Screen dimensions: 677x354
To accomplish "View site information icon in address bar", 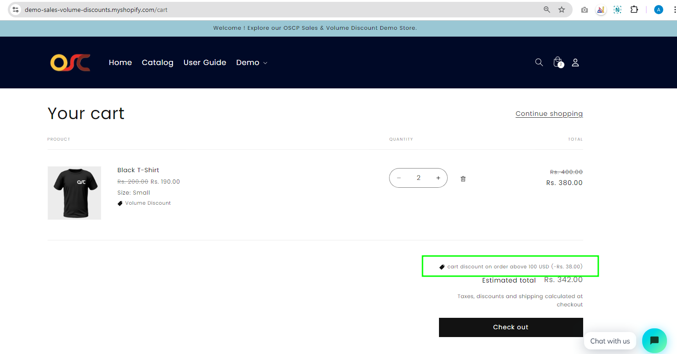I will [16, 10].
